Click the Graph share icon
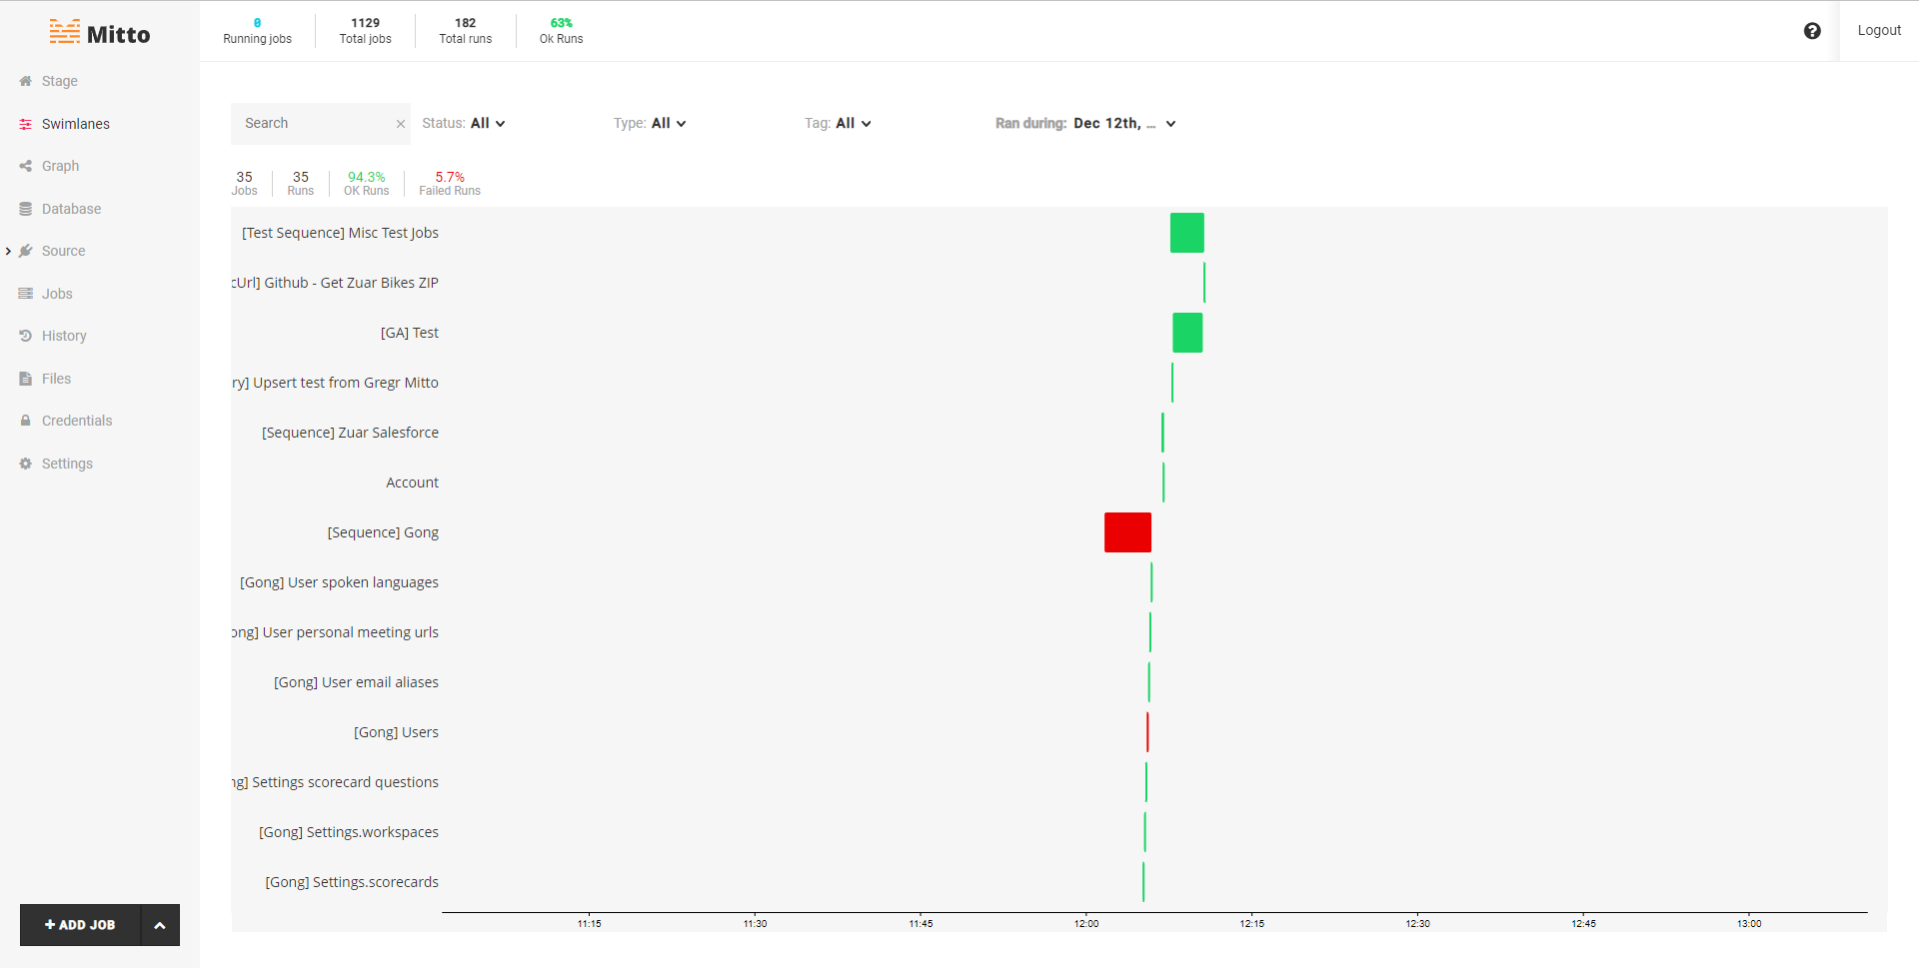 click(x=26, y=167)
